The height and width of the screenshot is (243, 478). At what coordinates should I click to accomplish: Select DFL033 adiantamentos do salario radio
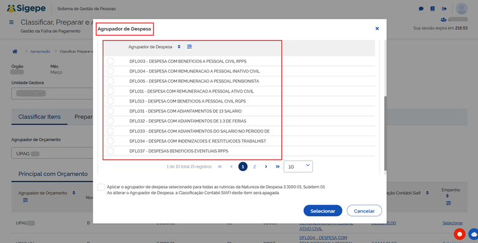tap(110, 131)
